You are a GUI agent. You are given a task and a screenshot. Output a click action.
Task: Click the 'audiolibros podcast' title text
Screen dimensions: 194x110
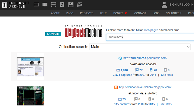143,64
